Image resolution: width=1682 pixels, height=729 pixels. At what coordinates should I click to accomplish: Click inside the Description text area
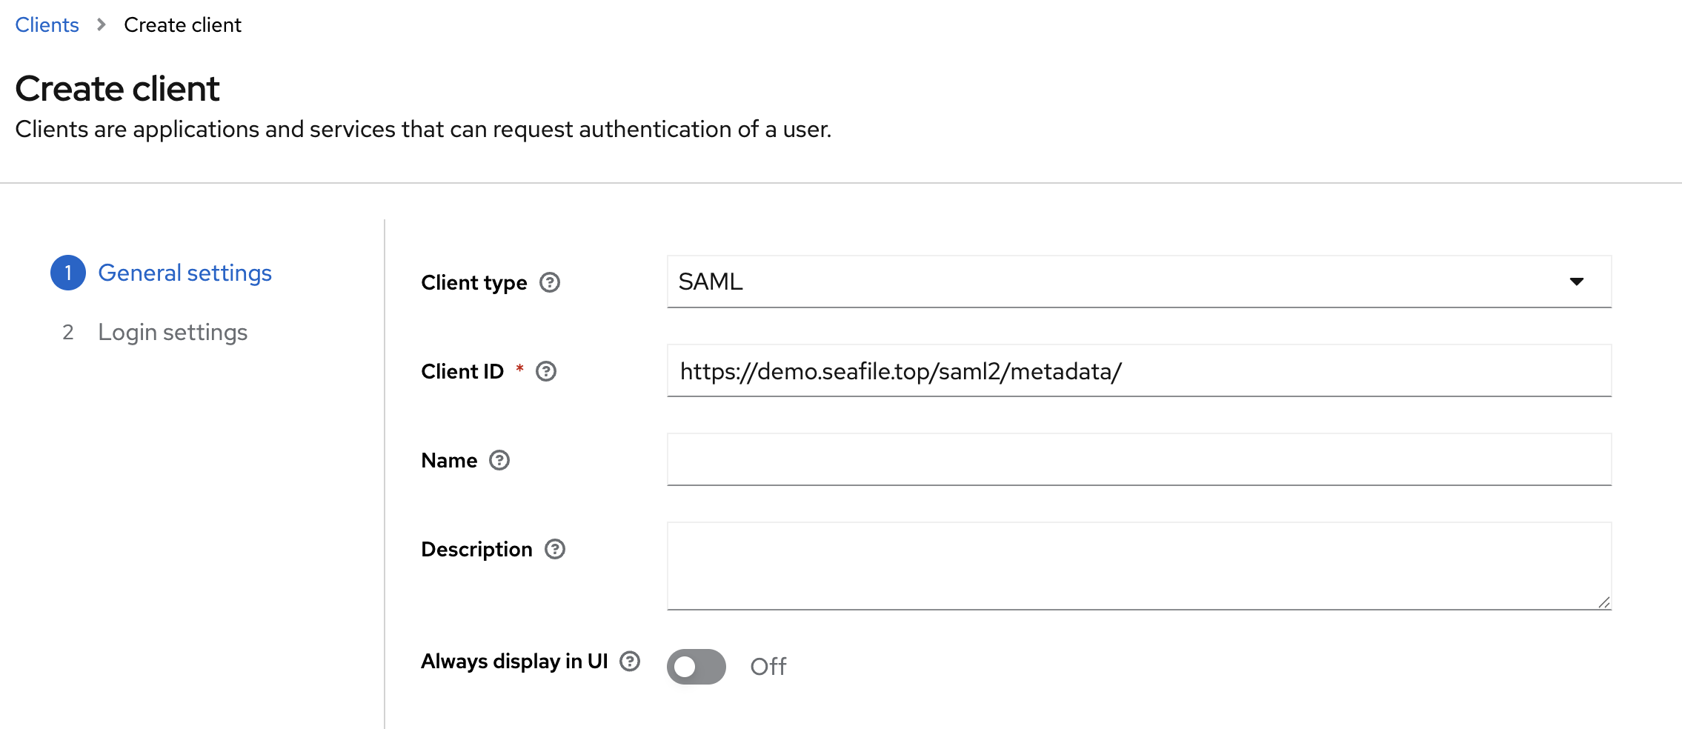coord(1139,565)
